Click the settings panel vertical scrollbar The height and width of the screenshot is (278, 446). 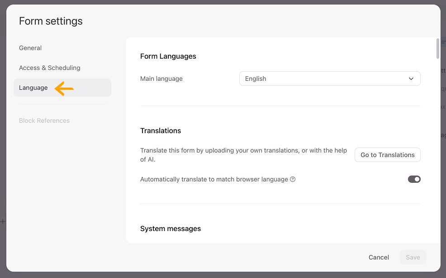coord(437,49)
